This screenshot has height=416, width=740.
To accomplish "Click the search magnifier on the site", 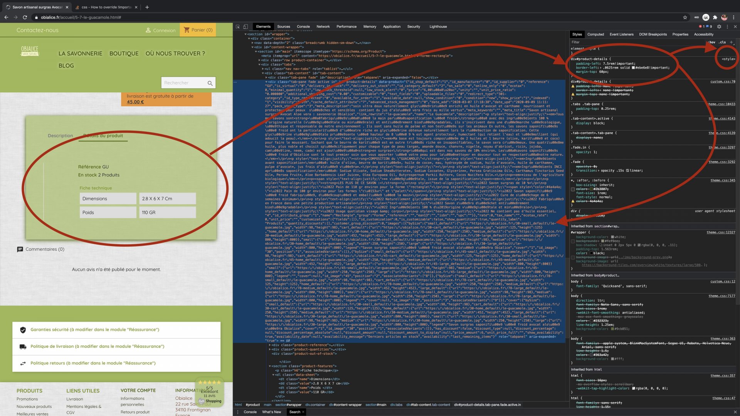I will [210, 83].
